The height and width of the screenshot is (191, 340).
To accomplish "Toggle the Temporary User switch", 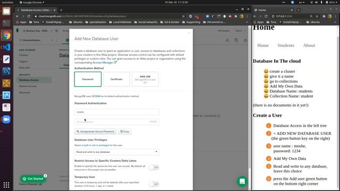I will click(x=154, y=184).
